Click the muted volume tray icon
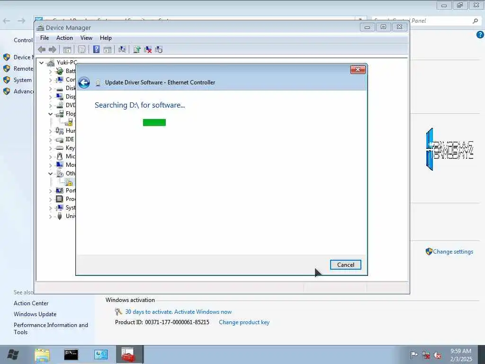Screen dimensions: 485x364 coord(437,355)
